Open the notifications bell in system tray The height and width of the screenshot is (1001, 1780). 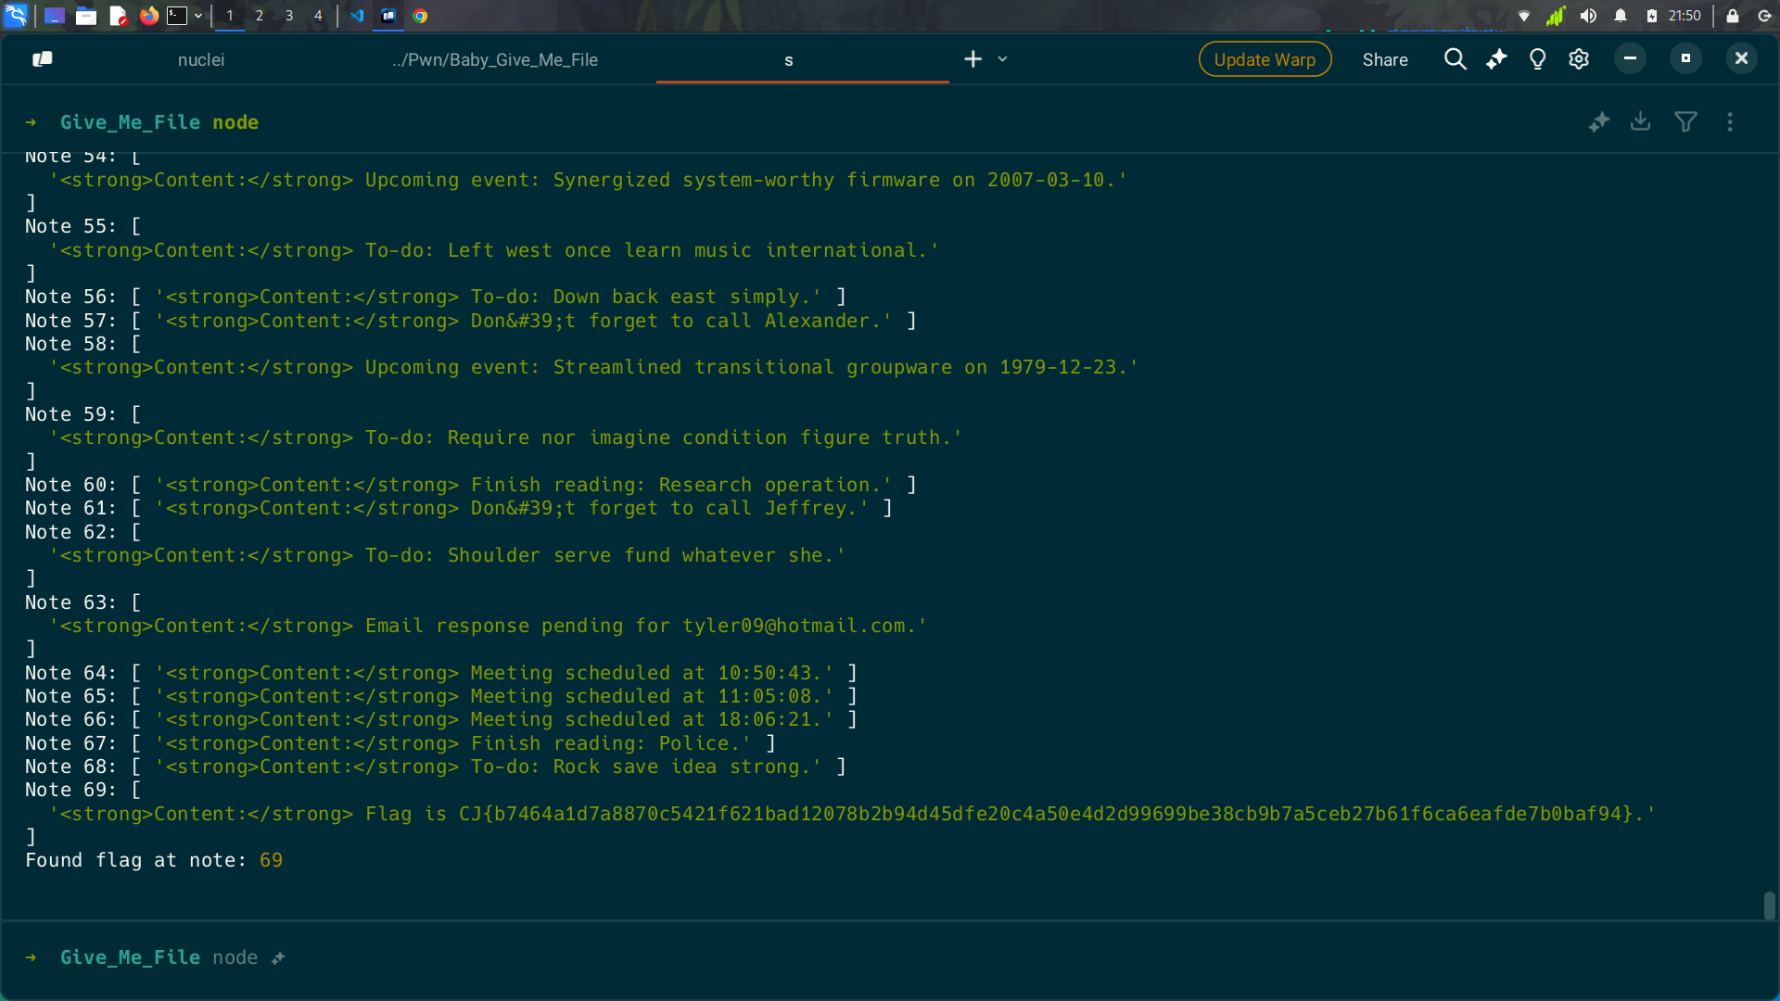1621,16
